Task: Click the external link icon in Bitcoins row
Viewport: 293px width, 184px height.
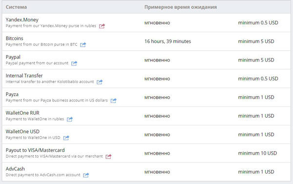Action: pyautogui.click(x=83, y=44)
